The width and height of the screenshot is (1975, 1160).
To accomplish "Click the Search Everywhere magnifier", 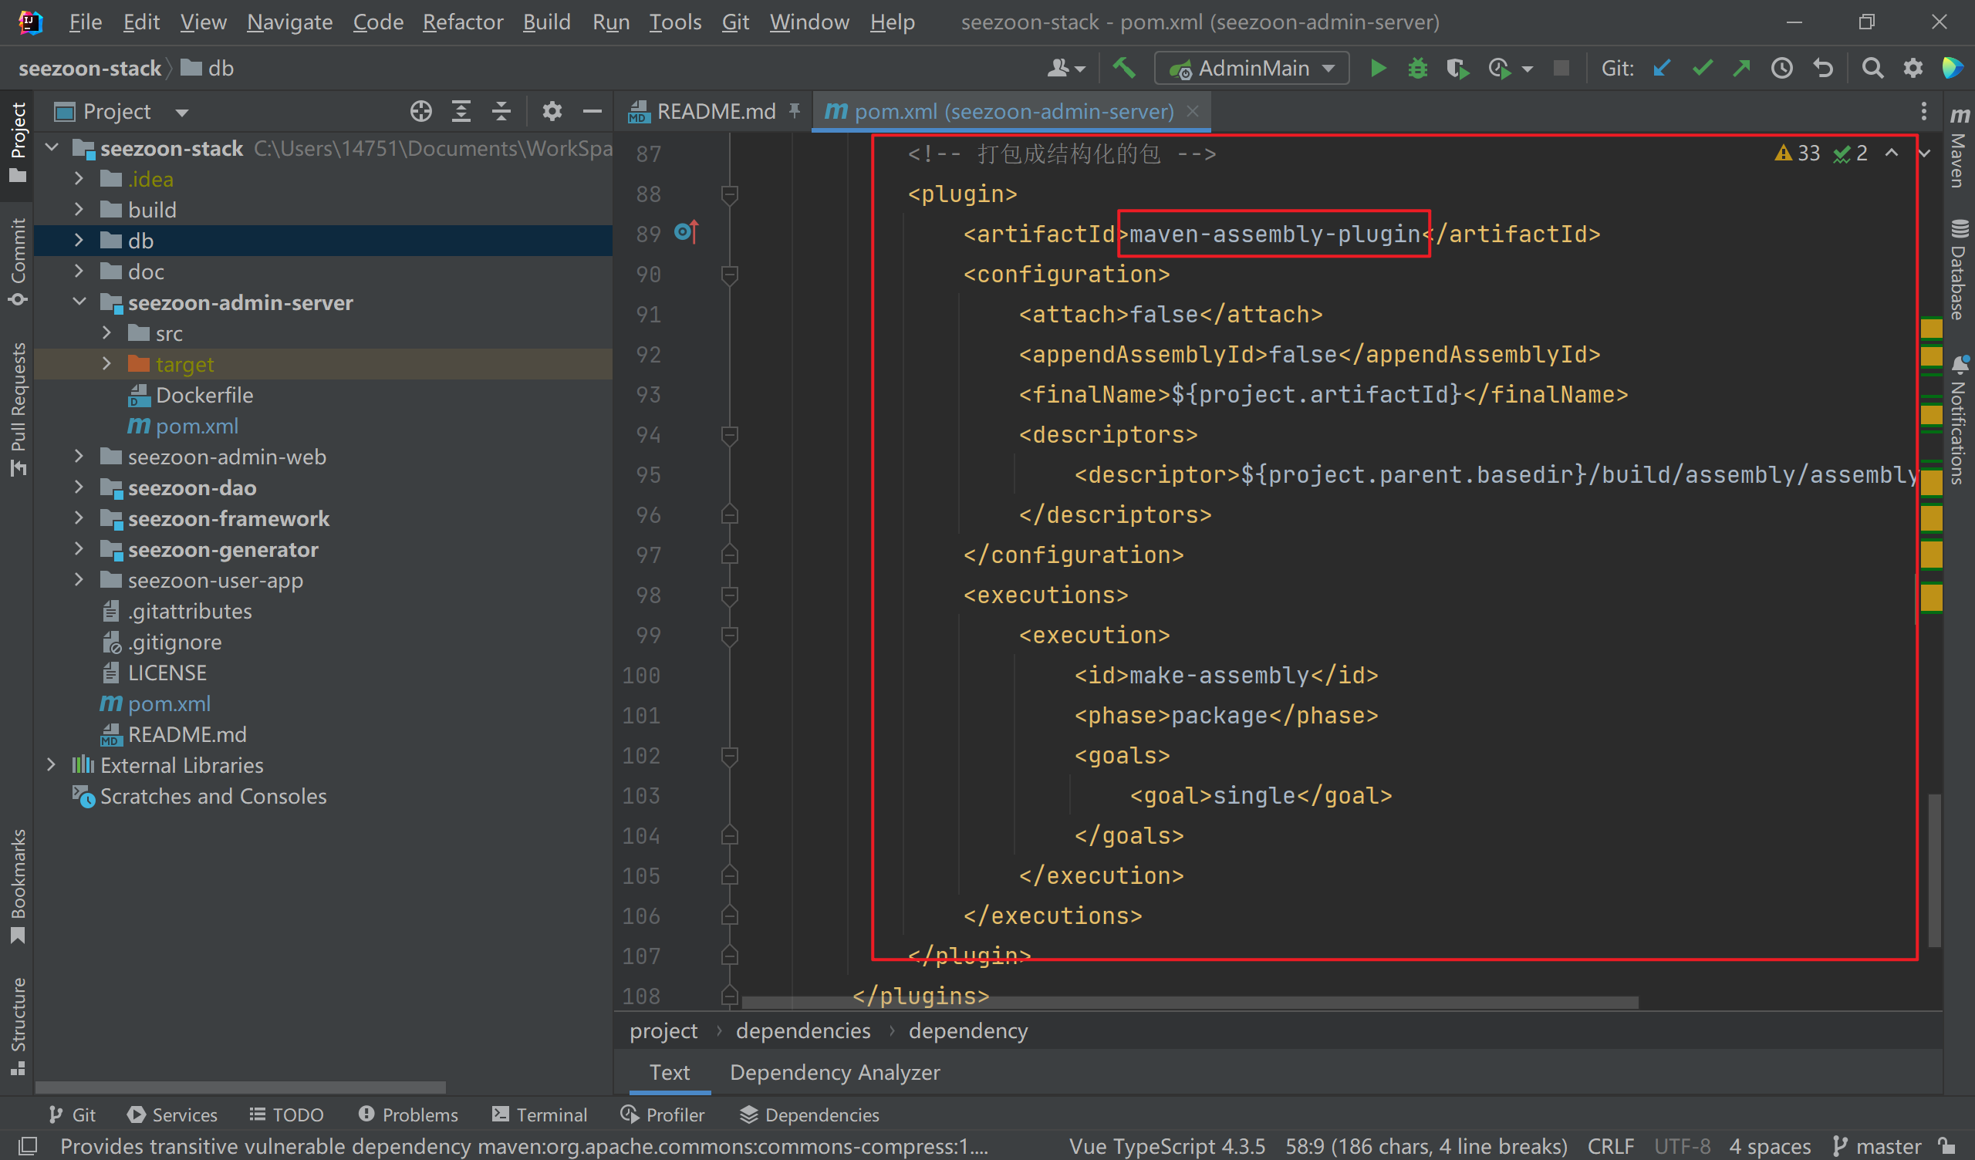I will coord(1872,68).
